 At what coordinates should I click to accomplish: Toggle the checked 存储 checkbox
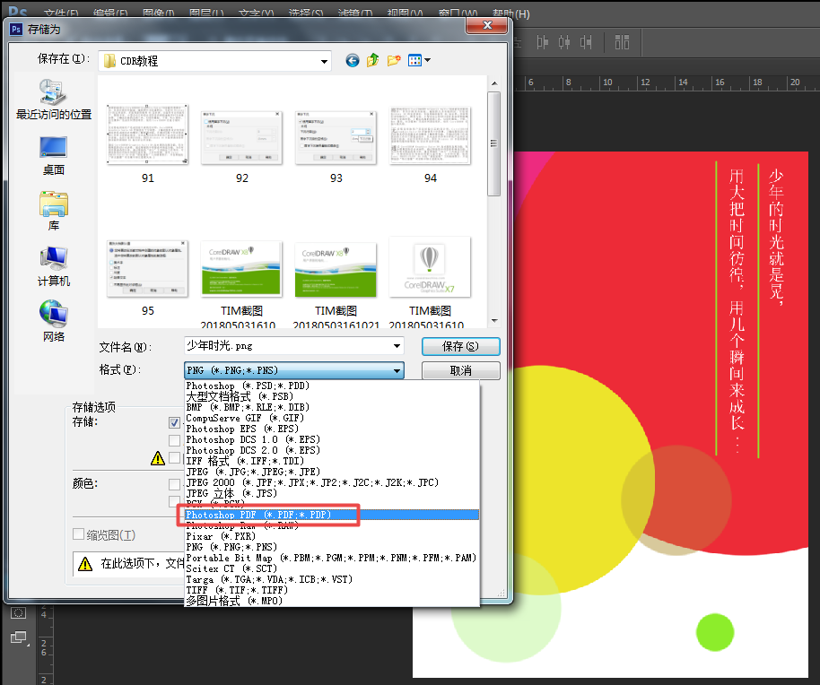pos(172,421)
